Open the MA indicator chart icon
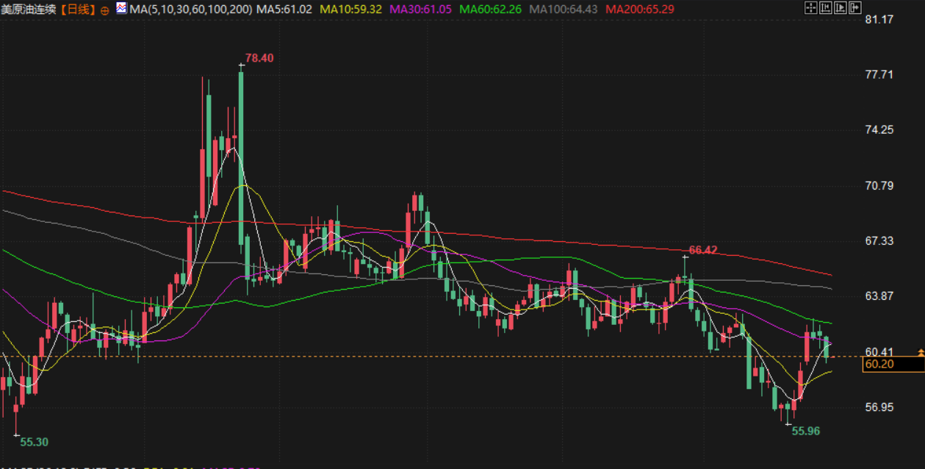This screenshot has height=469, width=925. pyautogui.click(x=121, y=8)
